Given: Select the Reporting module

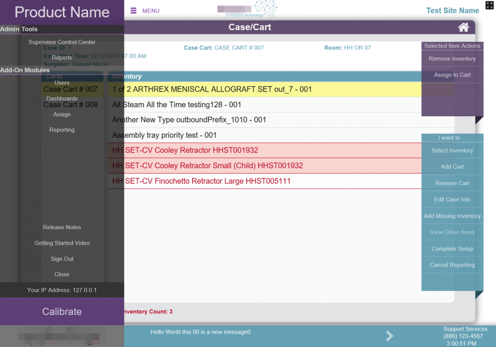Looking at the screenshot, I should click(62, 130).
